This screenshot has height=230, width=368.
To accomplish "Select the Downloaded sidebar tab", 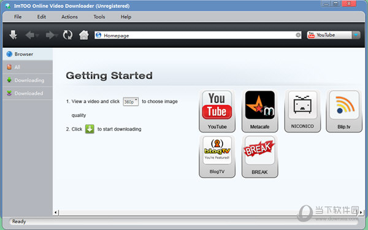I will [x=28, y=93].
